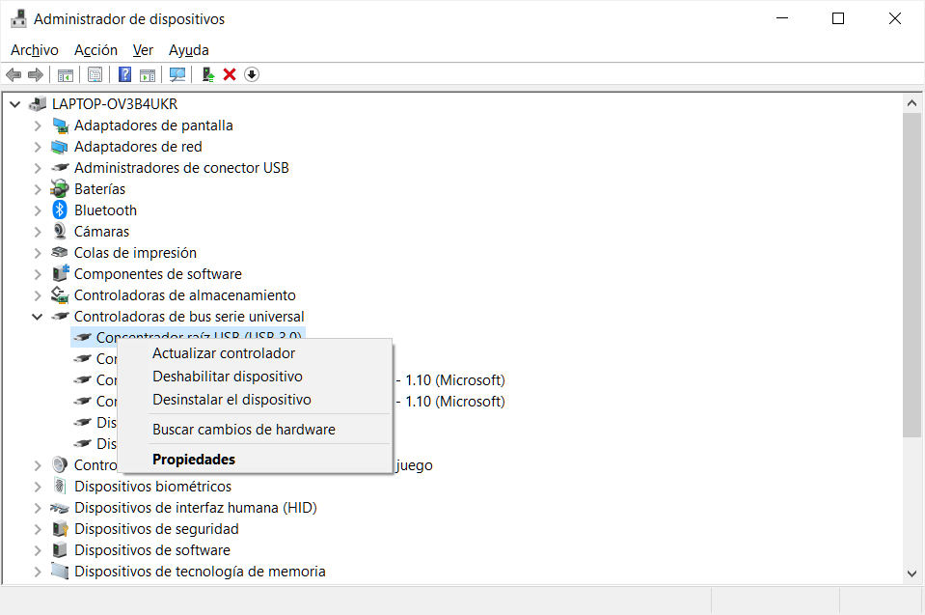Click the Controladoras de almacenamiento icon
Screen dimensions: 925x615
(x=60, y=294)
